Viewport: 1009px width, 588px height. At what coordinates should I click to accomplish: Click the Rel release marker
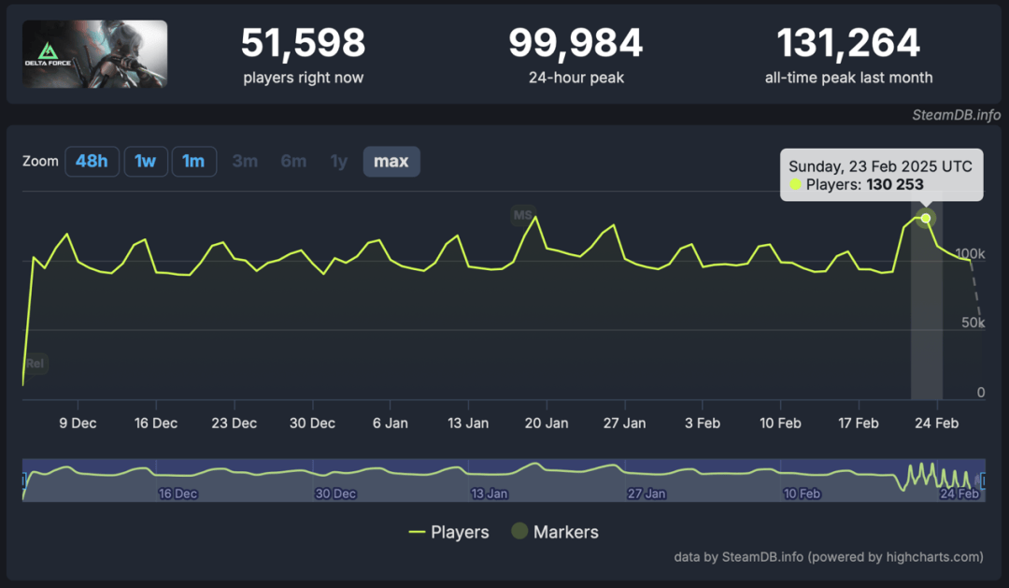(36, 364)
